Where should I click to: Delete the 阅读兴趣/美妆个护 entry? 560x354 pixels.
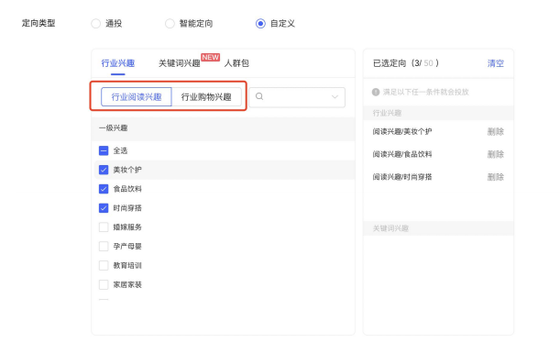pos(495,132)
